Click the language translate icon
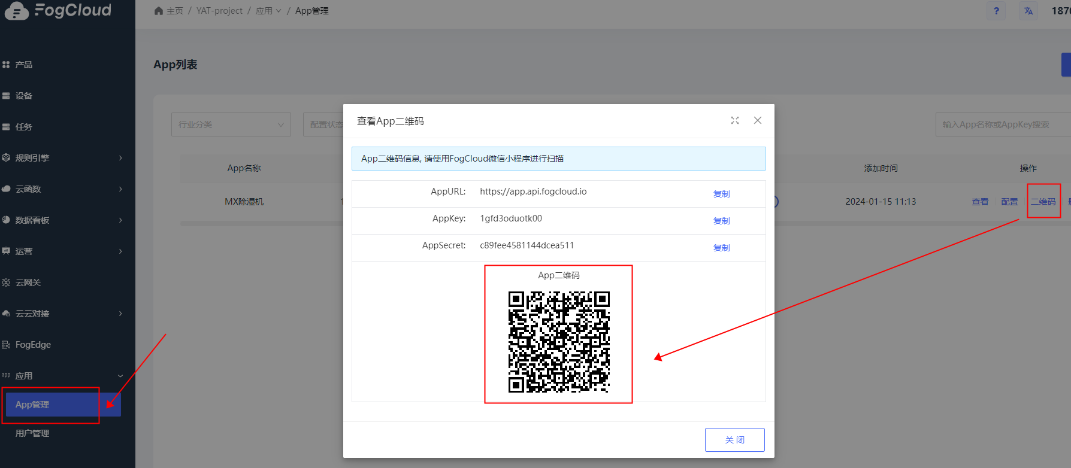The height and width of the screenshot is (468, 1071). pos(1028,11)
